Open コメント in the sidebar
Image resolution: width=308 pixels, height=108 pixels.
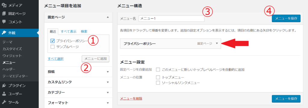[x=15, y=22]
